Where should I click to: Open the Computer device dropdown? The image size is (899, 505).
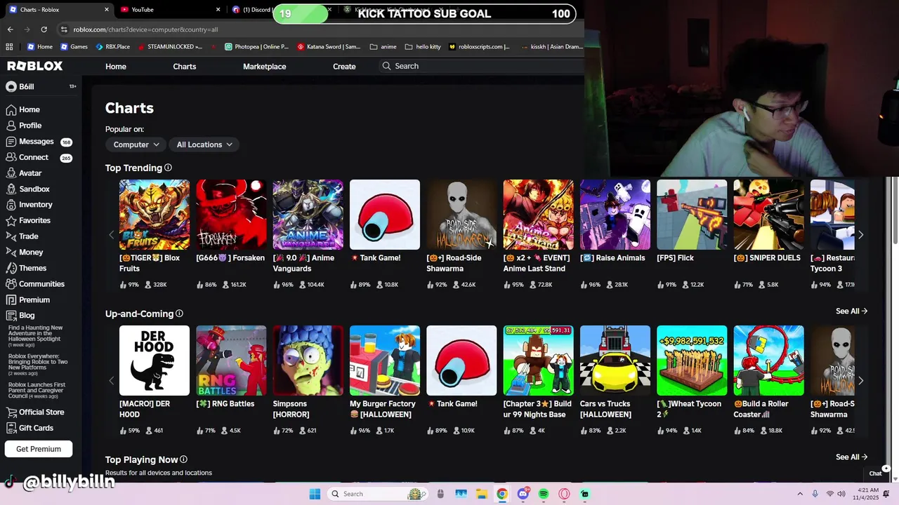pyautogui.click(x=136, y=144)
